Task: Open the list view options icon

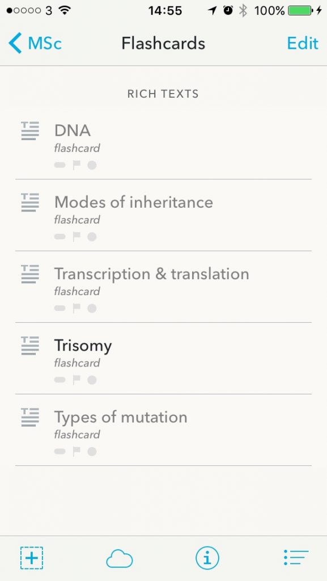Action: (296, 558)
